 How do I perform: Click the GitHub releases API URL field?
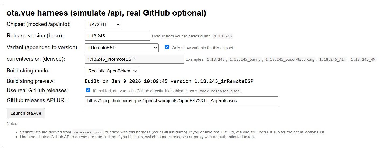tap(181, 101)
